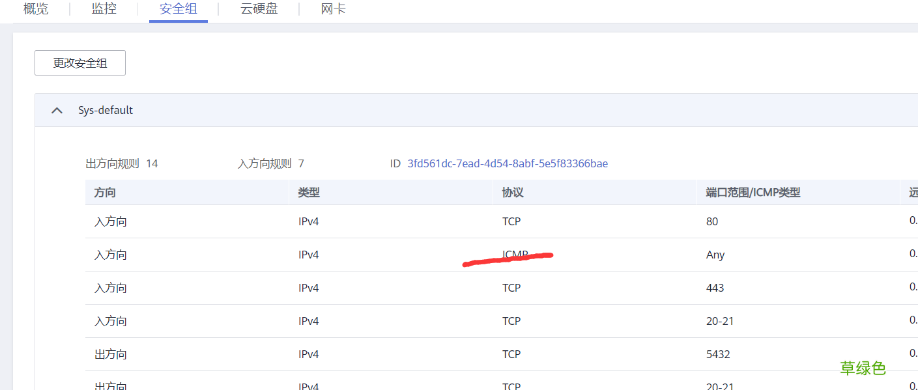Image resolution: width=918 pixels, height=390 pixels.
Task: Open the security group ID link
Action: (x=506, y=163)
